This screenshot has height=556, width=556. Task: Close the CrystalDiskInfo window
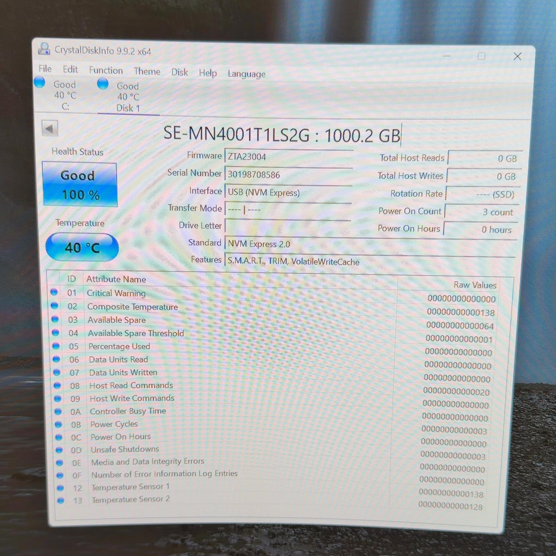518,56
